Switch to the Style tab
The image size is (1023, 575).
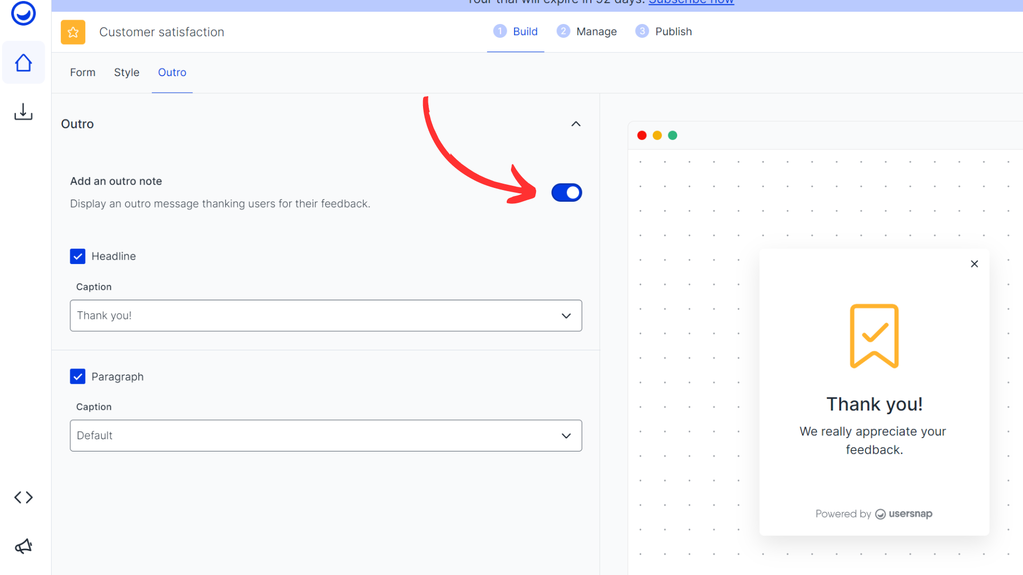click(127, 72)
